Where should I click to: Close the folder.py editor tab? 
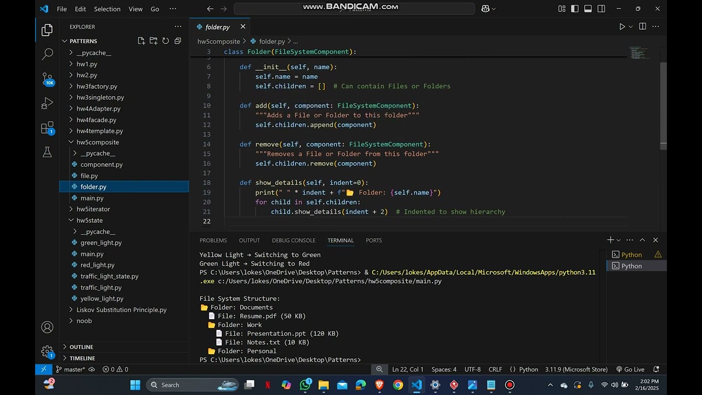tap(242, 26)
